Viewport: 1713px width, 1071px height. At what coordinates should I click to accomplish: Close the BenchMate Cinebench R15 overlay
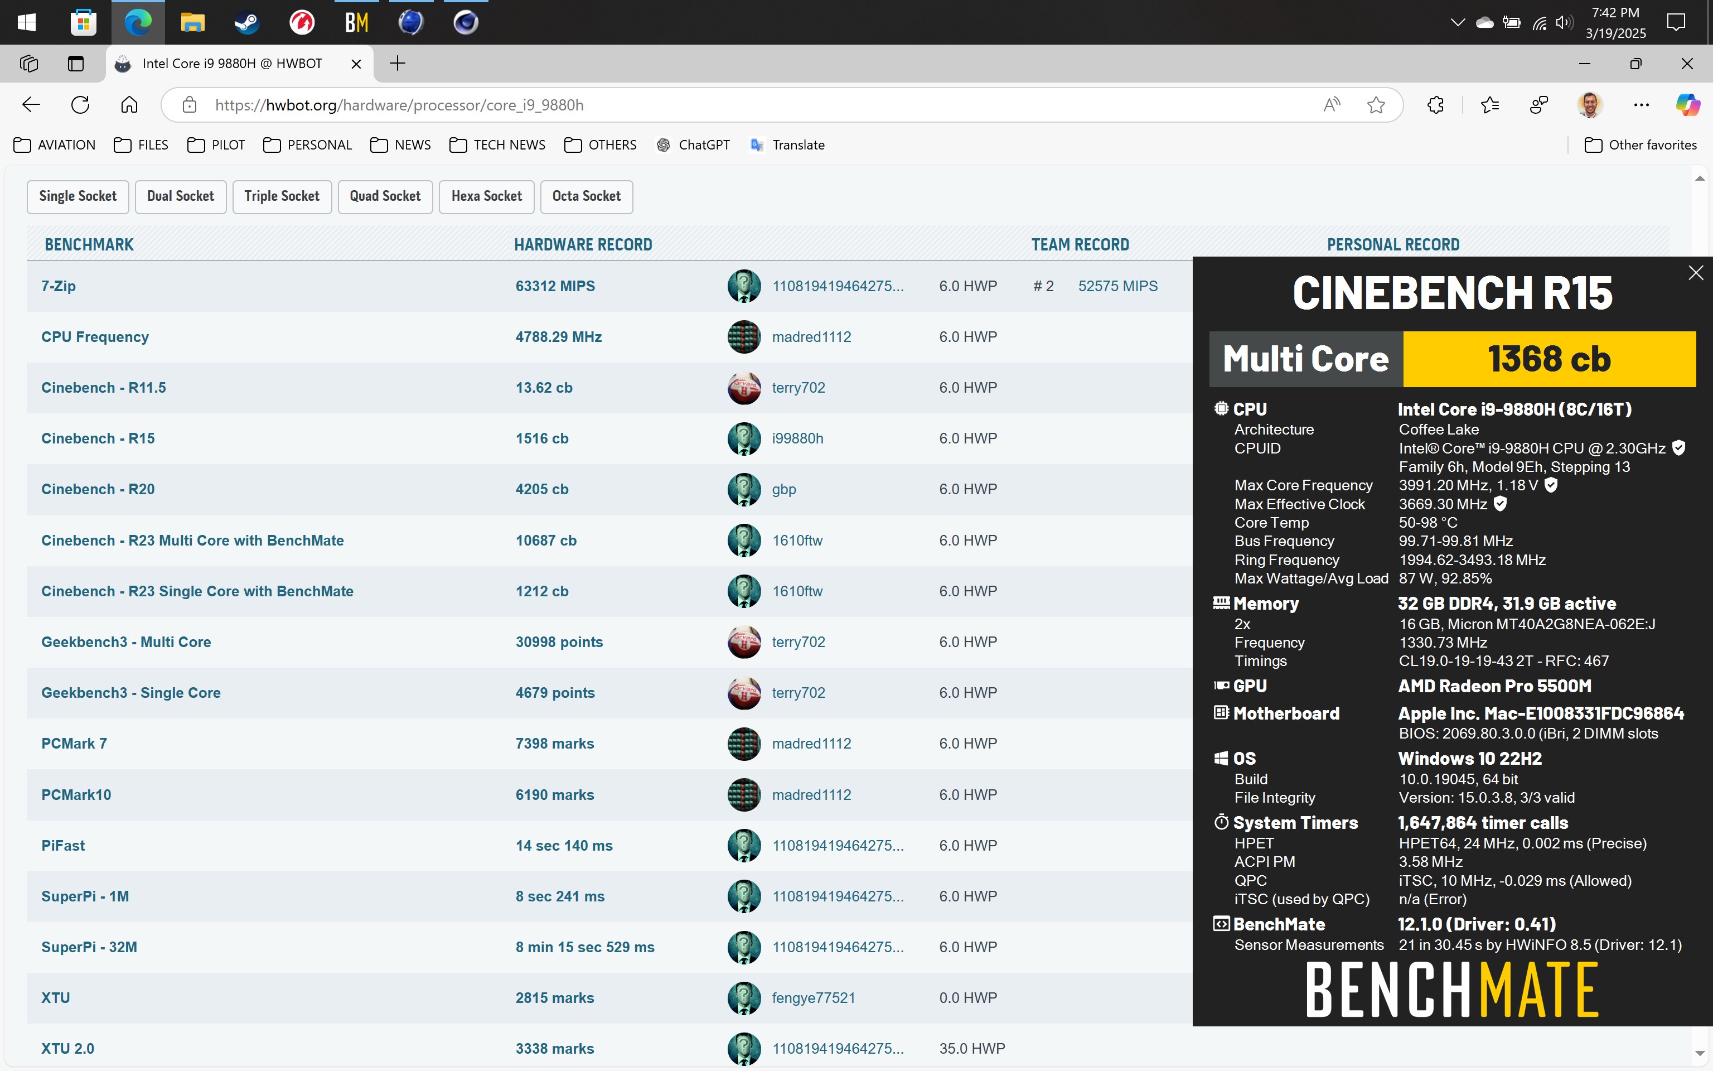tap(1695, 273)
